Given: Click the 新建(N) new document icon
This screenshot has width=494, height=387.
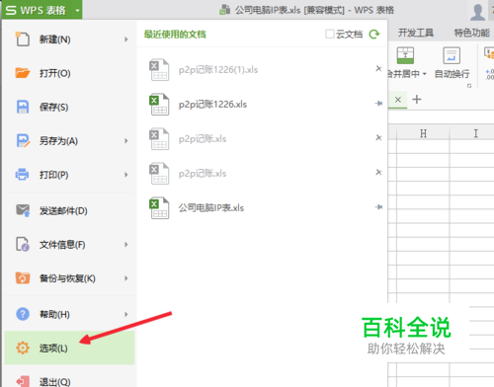Looking at the screenshot, I should (x=23, y=39).
